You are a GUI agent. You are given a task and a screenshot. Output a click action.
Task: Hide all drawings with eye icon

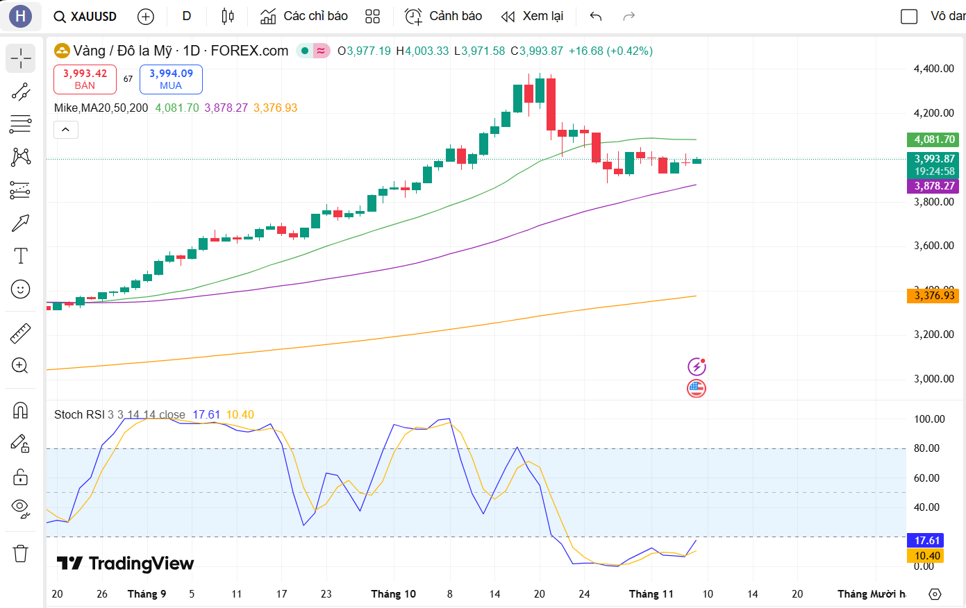tap(21, 509)
